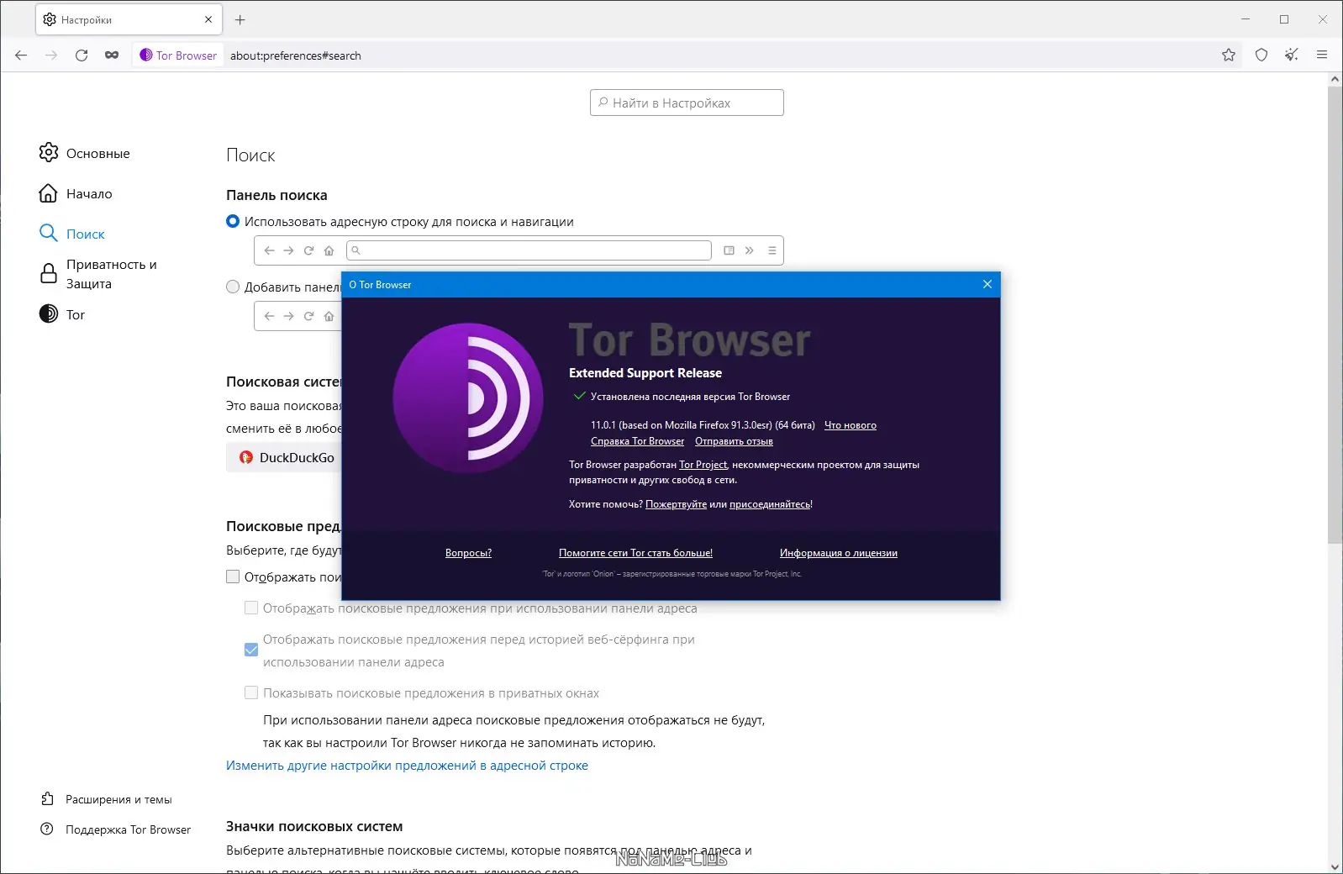Click the question mark icon for Поддержка
Image resolution: width=1343 pixels, height=874 pixels.
47,829
